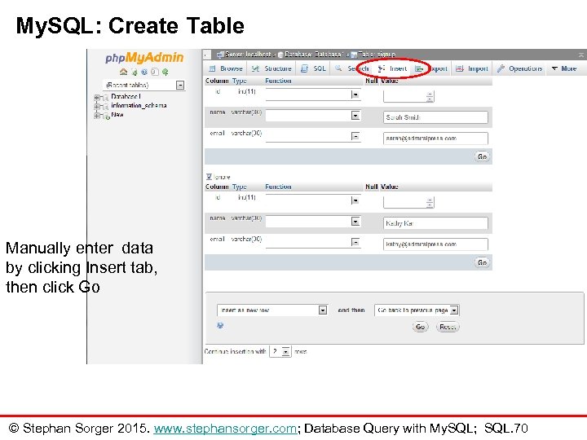Click the Import tab icon

click(460, 68)
